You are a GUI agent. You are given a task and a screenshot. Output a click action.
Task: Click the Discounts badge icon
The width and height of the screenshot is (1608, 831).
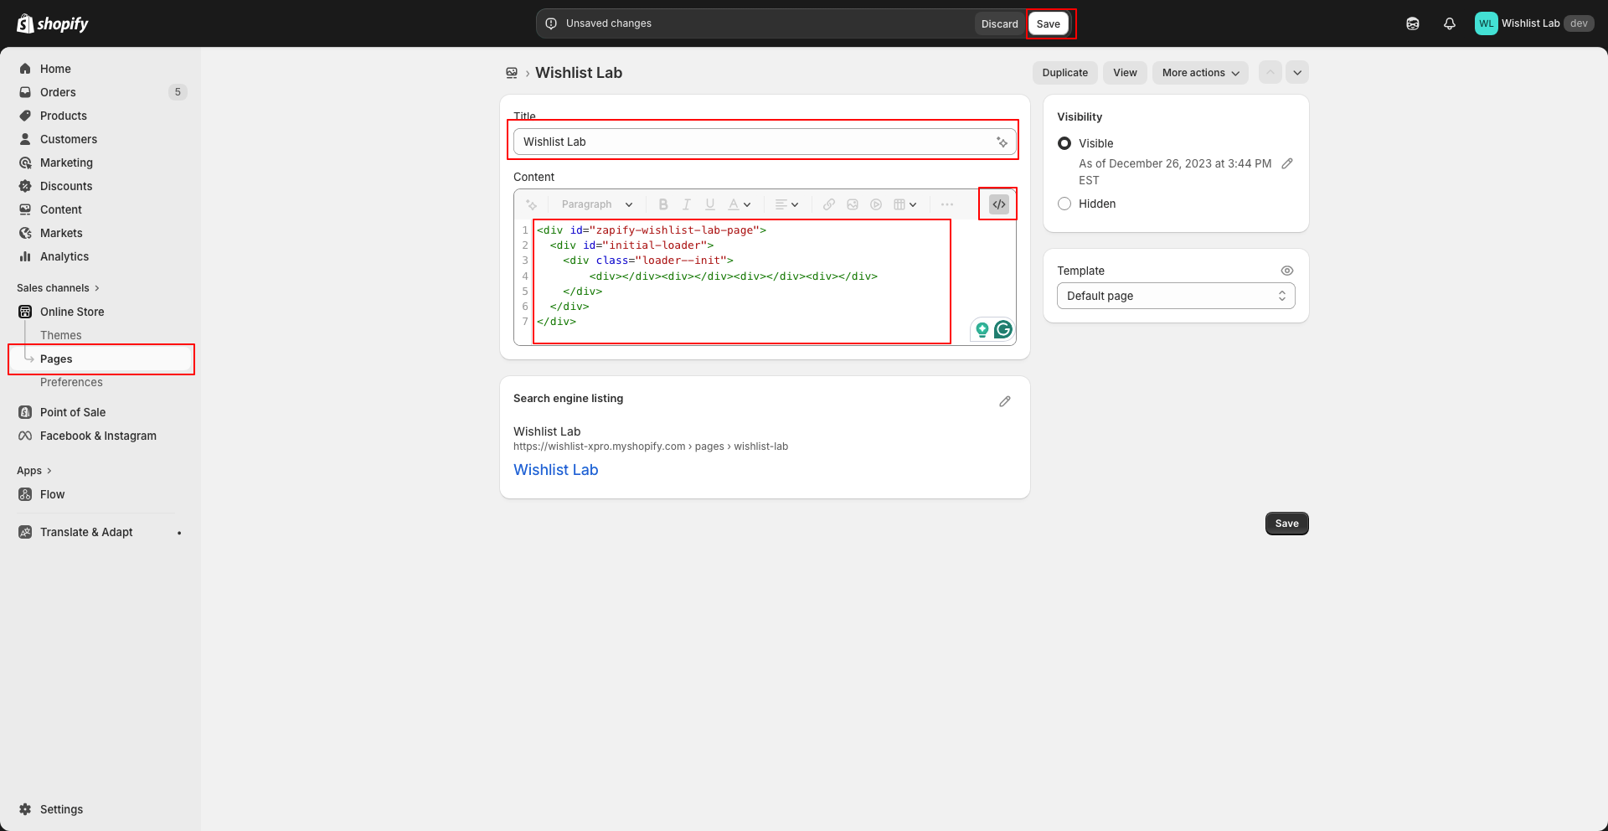pyautogui.click(x=25, y=186)
